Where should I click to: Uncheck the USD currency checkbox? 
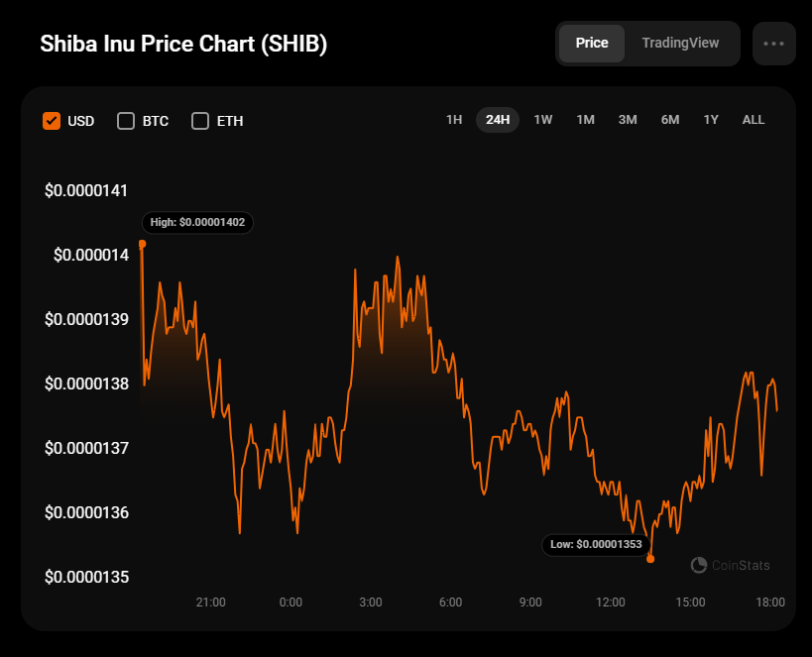coord(52,121)
